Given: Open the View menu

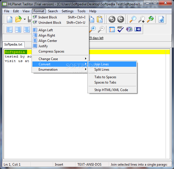Looking at the screenshot, I should point(26,11).
